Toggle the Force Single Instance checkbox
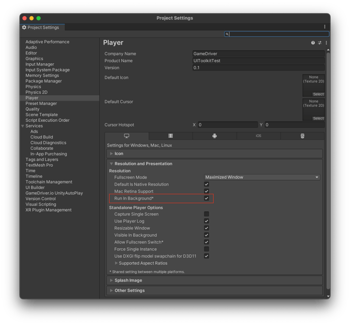The height and width of the screenshot is (325, 350). 206,249
